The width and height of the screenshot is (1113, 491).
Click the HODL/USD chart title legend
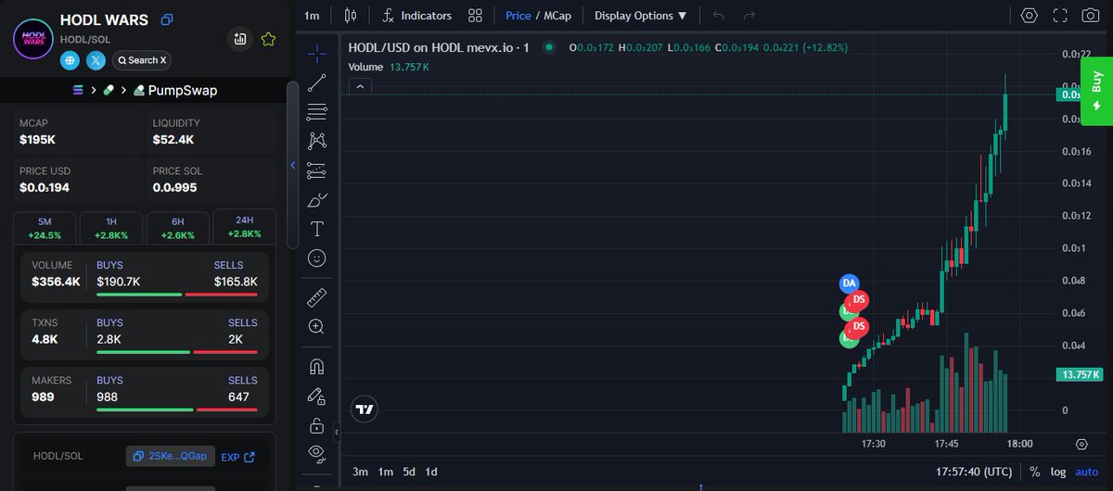pos(439,47)
